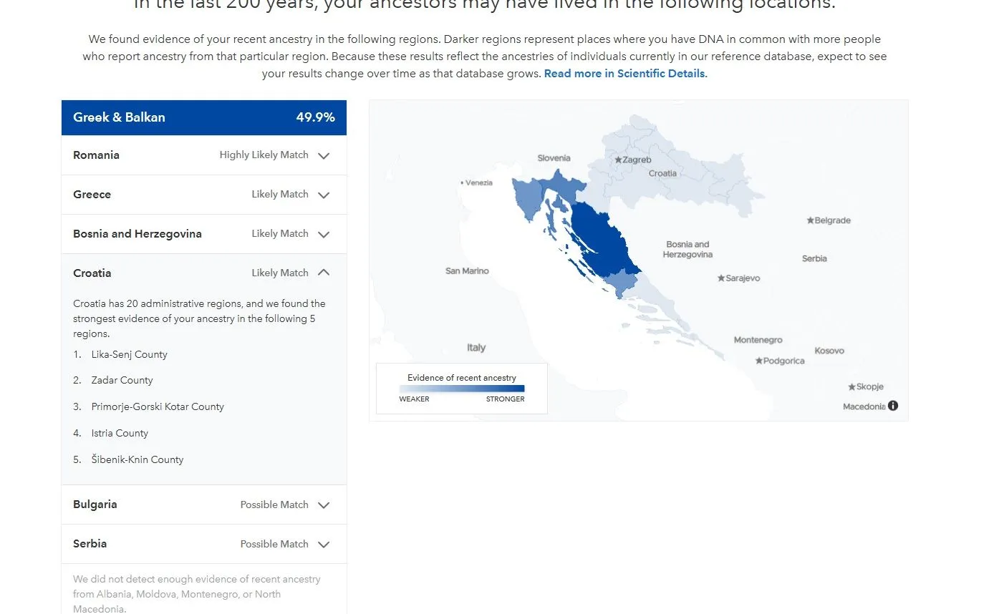This screenshot has height=614, width=1004.
Task: Click Istria County in the regions list
Action: click(x=120, y=433)
